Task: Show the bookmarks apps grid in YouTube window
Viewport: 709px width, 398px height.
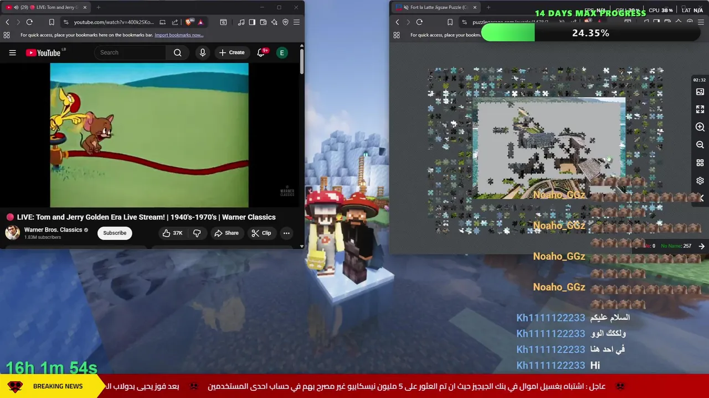Action: [x=7, y=35]
